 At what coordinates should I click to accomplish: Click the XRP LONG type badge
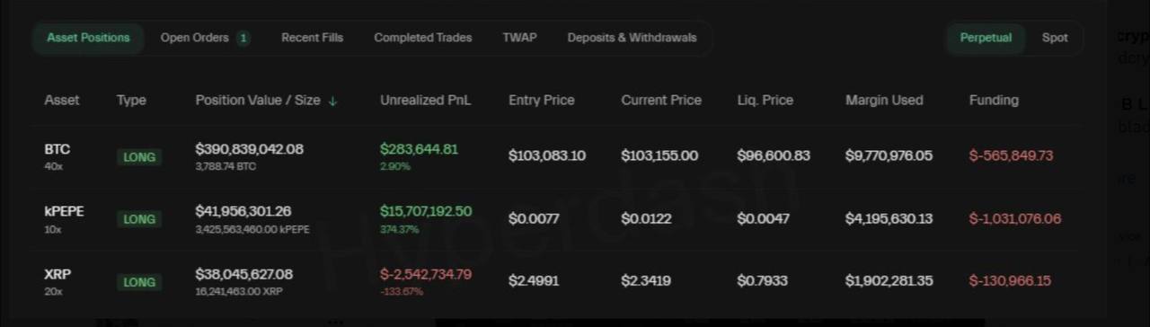pos(139,282)
